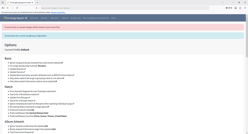Click 'Ignore artwork smaller than this (pixels):200' line
The image size is (248, 134).
(x=29, y=126)
